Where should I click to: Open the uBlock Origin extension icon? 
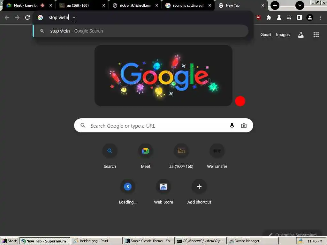[x=259, y=18]
